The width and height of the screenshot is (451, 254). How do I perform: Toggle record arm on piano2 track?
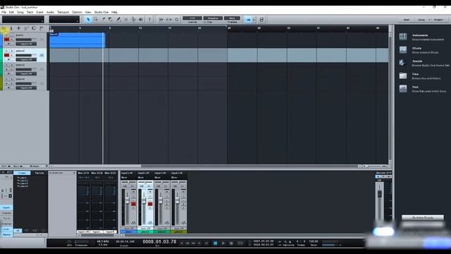(6, 55)
